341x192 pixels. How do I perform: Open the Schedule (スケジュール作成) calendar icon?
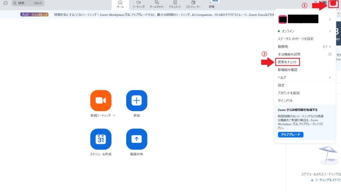(101, 139)
